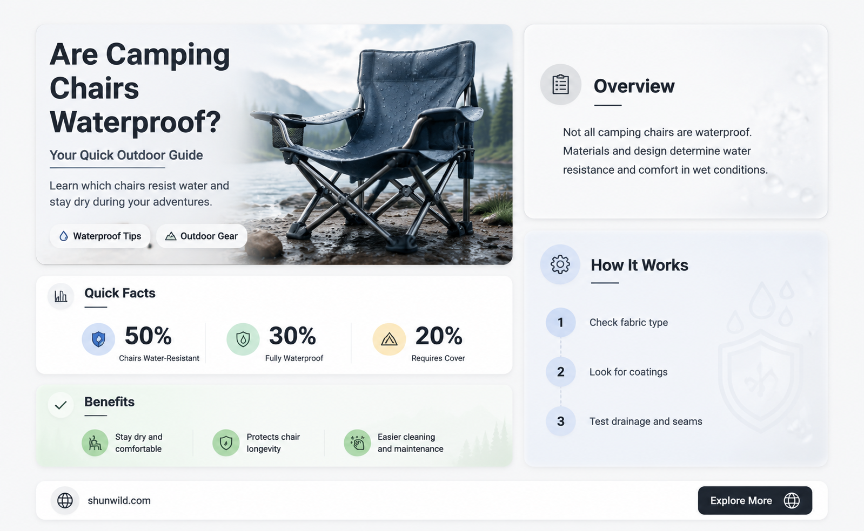Click the Benefits heading
This screenshot has width=864, height=531.
[109, 402]
